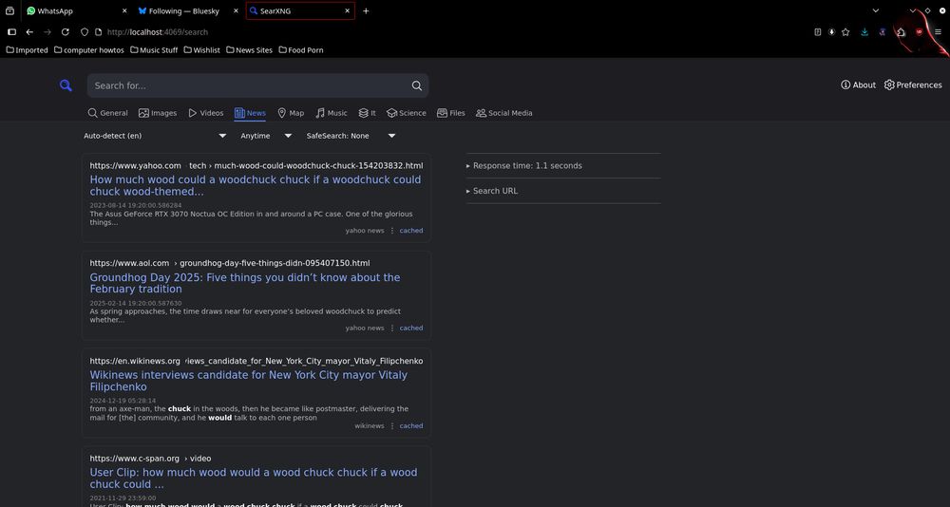Image resolution: width=950 pixels, height=507 pixels.
Task: Open the Imported bookmarks folder
Action: click(x=28, y=50)
